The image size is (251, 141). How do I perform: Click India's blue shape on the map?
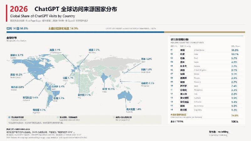point(105,78)
